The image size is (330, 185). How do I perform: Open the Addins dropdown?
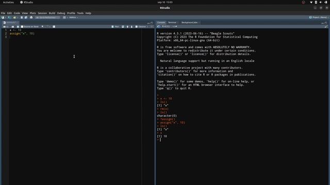pos(73,17)
